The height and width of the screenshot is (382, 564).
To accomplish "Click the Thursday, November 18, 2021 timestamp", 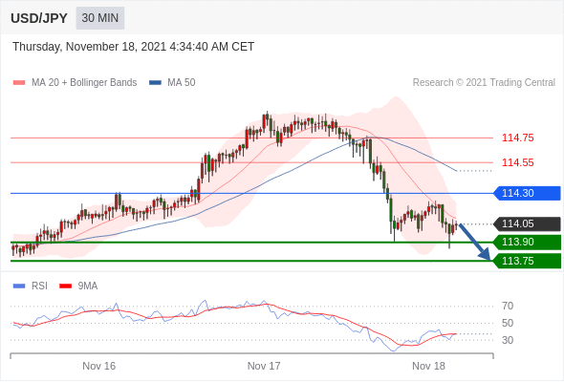I will (x=134, y=47).
